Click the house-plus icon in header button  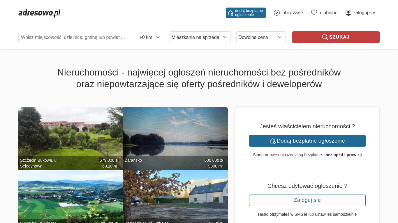coord(230,13)
